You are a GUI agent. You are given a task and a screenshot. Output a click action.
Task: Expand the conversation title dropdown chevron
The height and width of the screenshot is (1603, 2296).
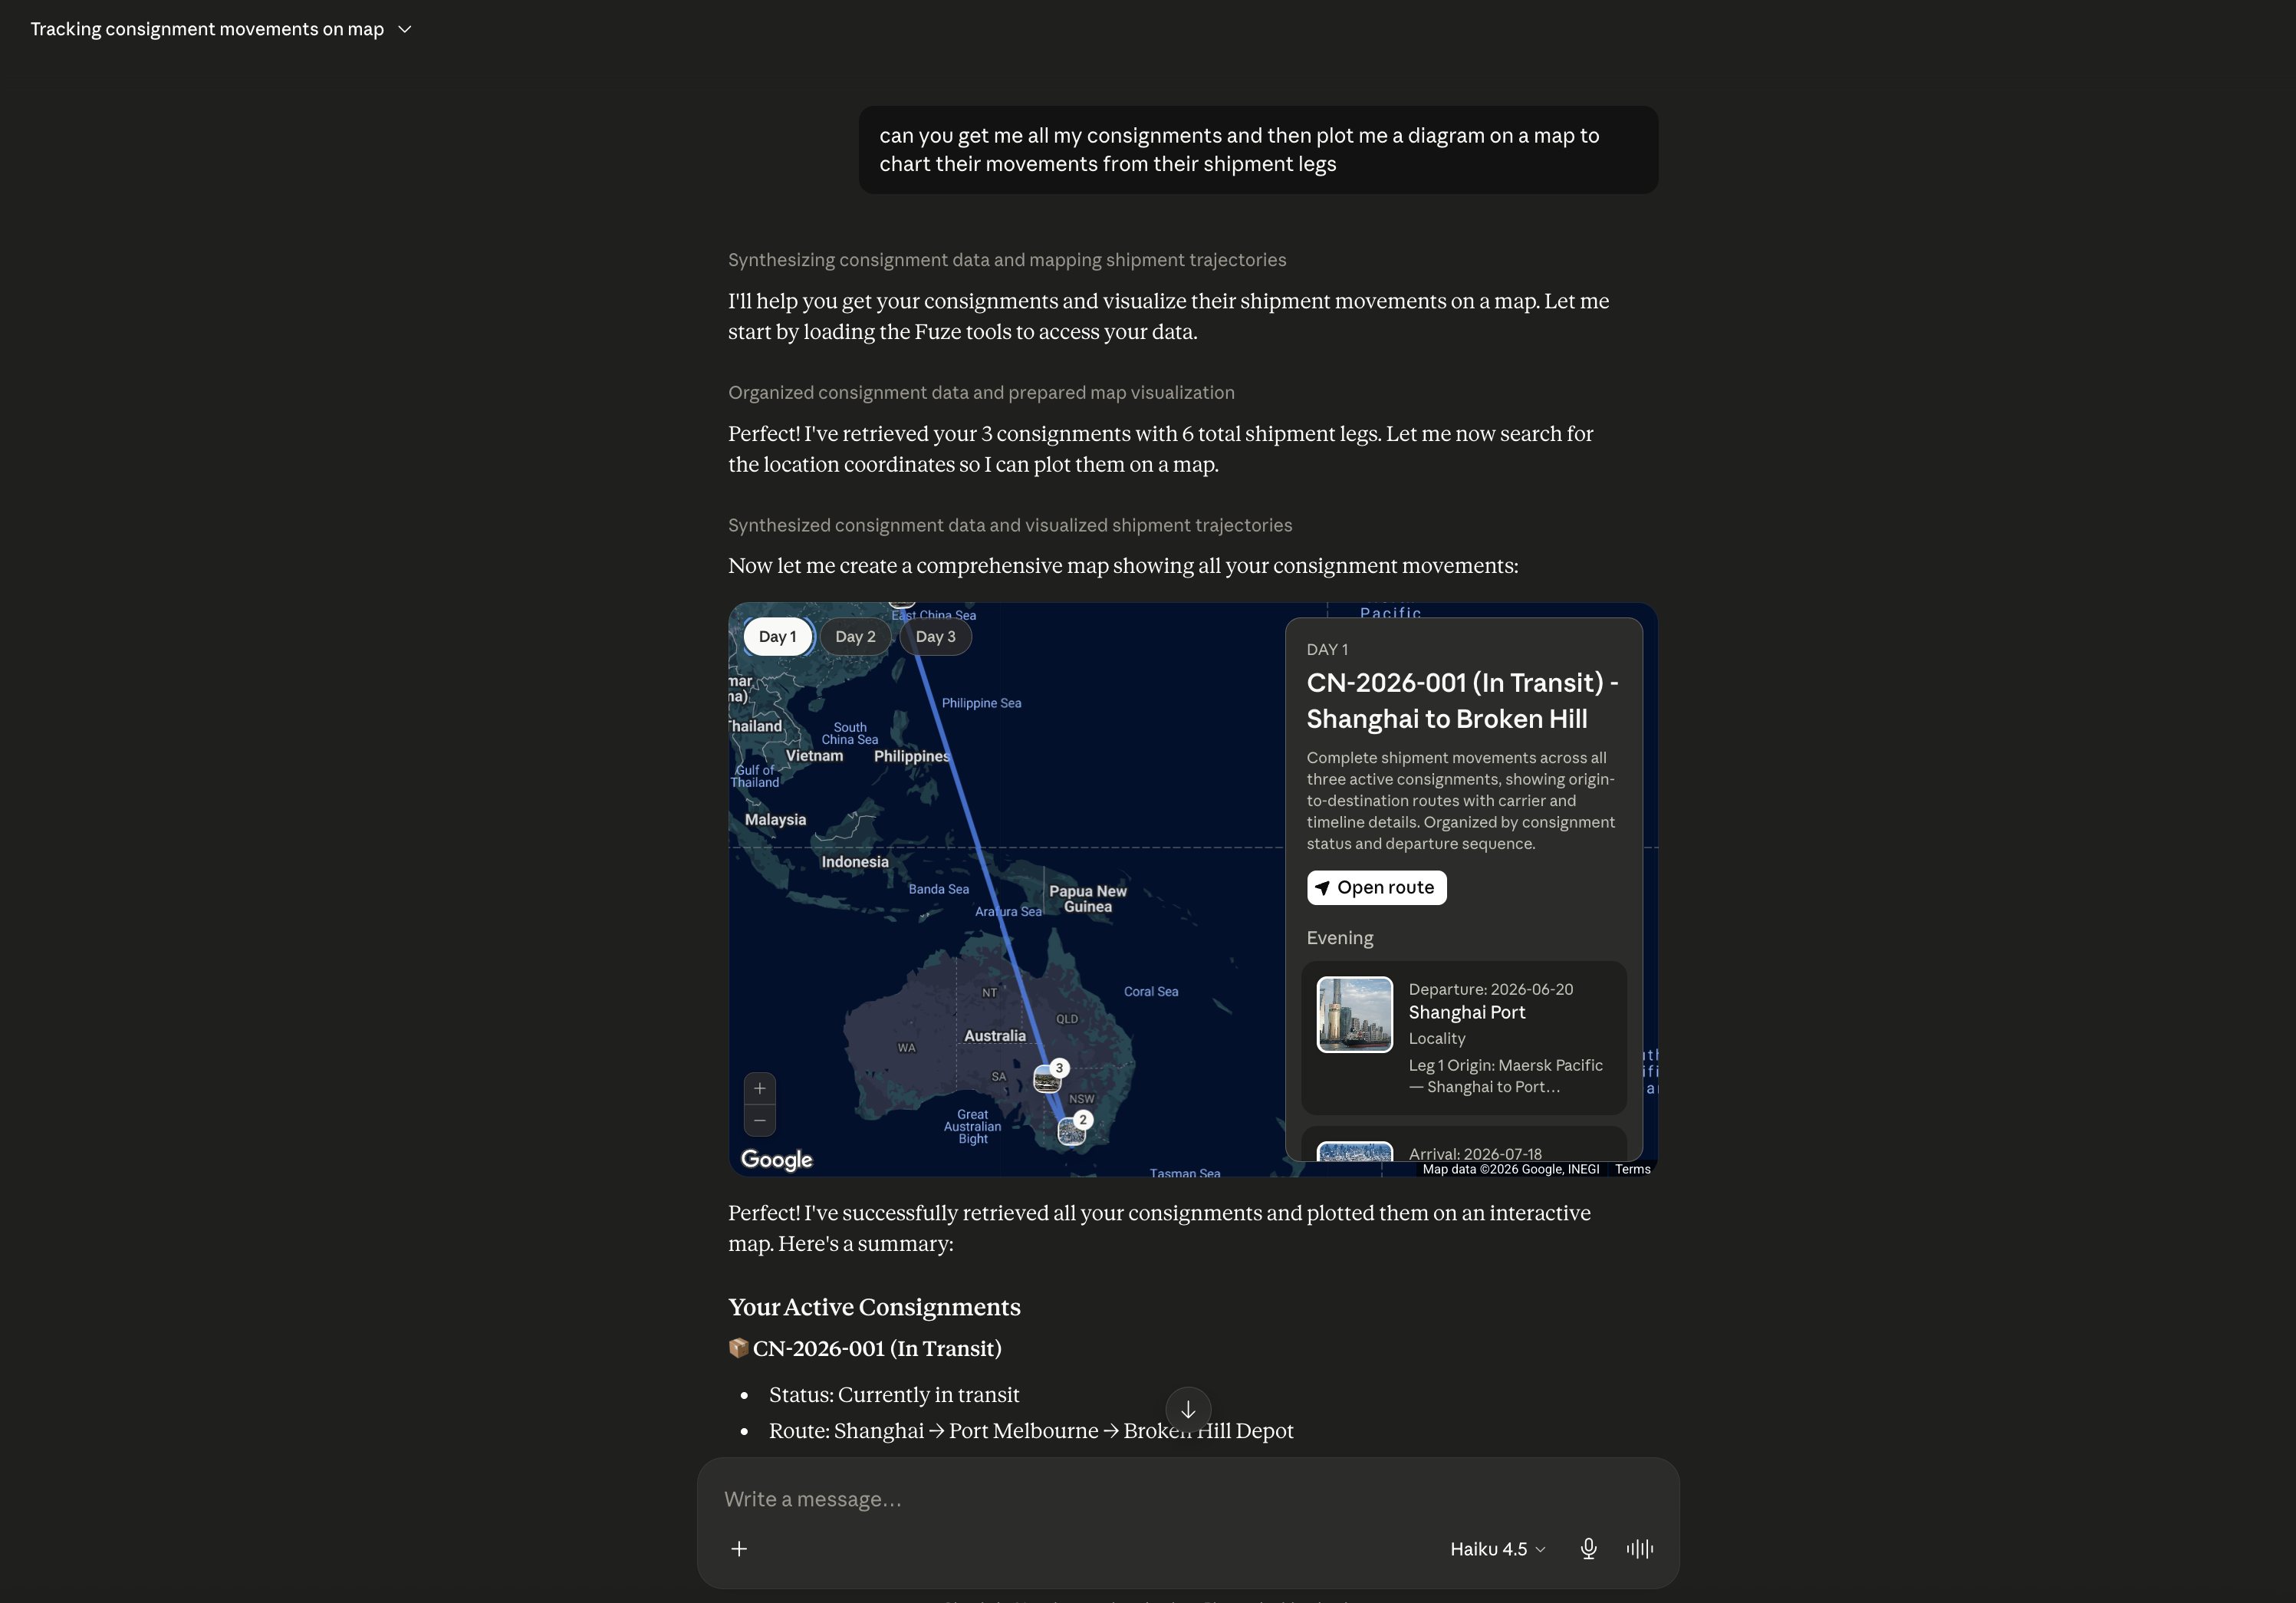[x=405, y=29]
